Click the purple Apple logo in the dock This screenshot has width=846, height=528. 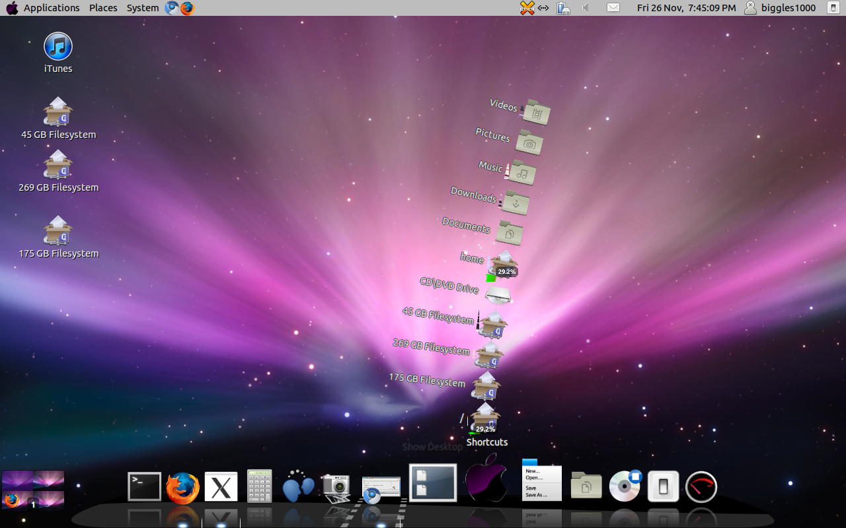(487, 484)
